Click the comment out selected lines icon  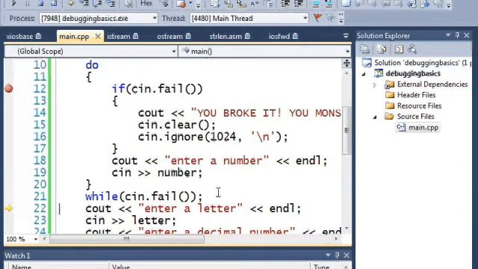click(x=315, y=3)
